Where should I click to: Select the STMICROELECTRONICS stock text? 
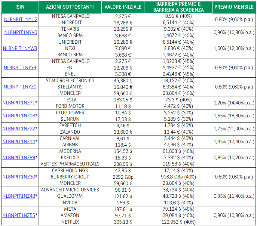70,80
